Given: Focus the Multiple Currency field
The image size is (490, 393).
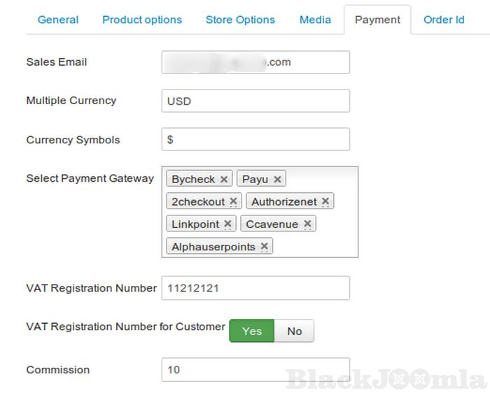Looking at the screenshot, I should tap(255, 101).
